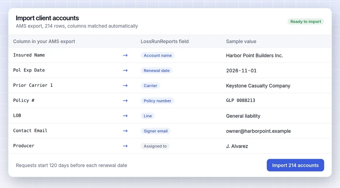Viewport: 340px width, 188px height.
Task: Click the arrow in the Pol Exp Date row
Action: tap(125, 70)
